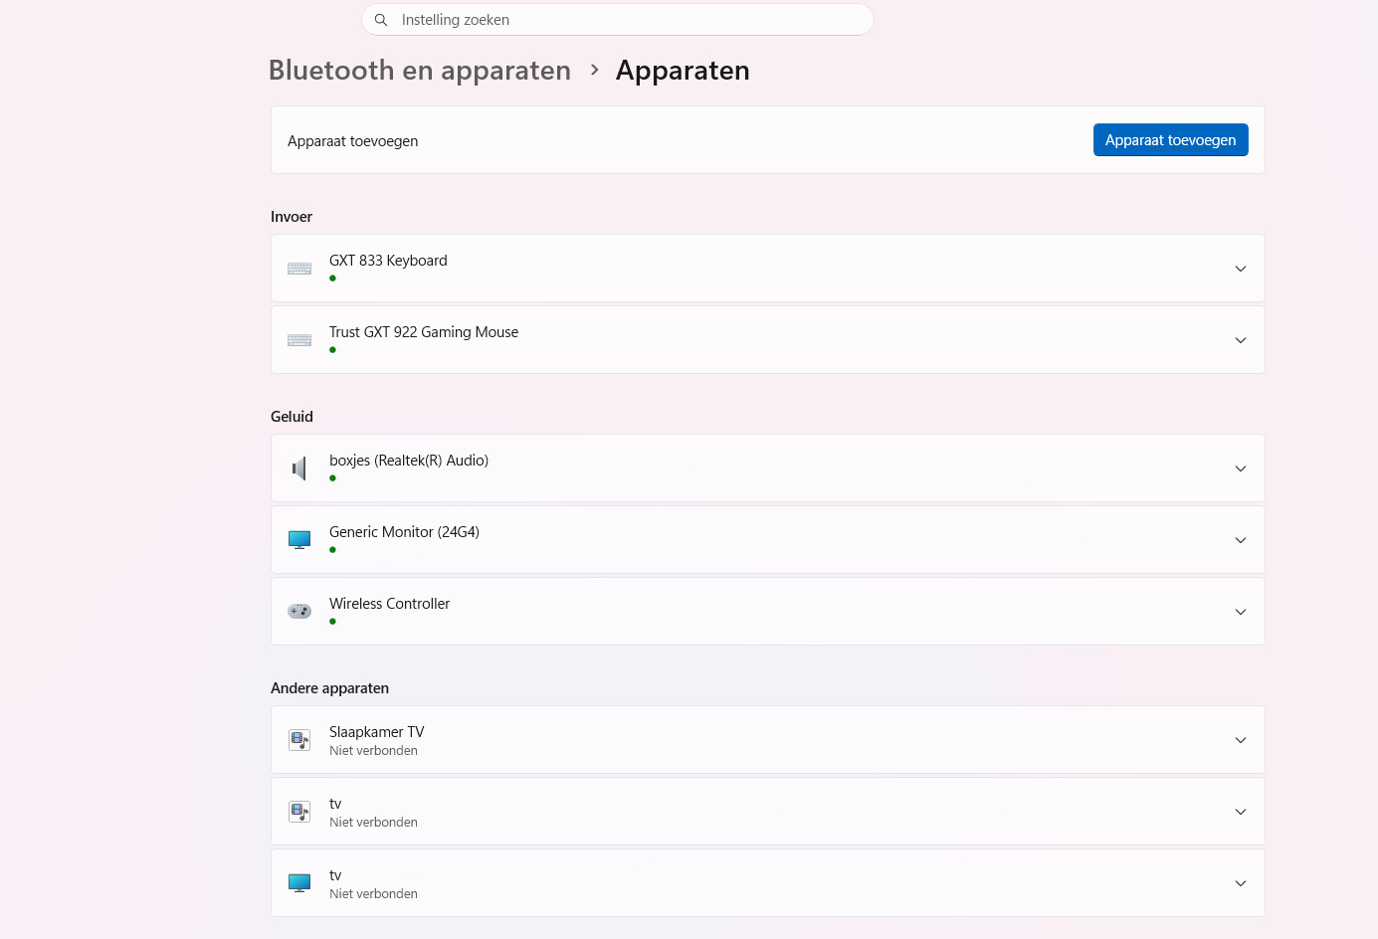Image resolution: width=1378 pixels, height=939 pixels.
Task: Expand the tv row with media icon
Action: pos(1241,812)
